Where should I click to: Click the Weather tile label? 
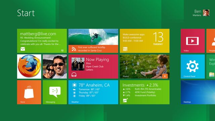(75, 102)
